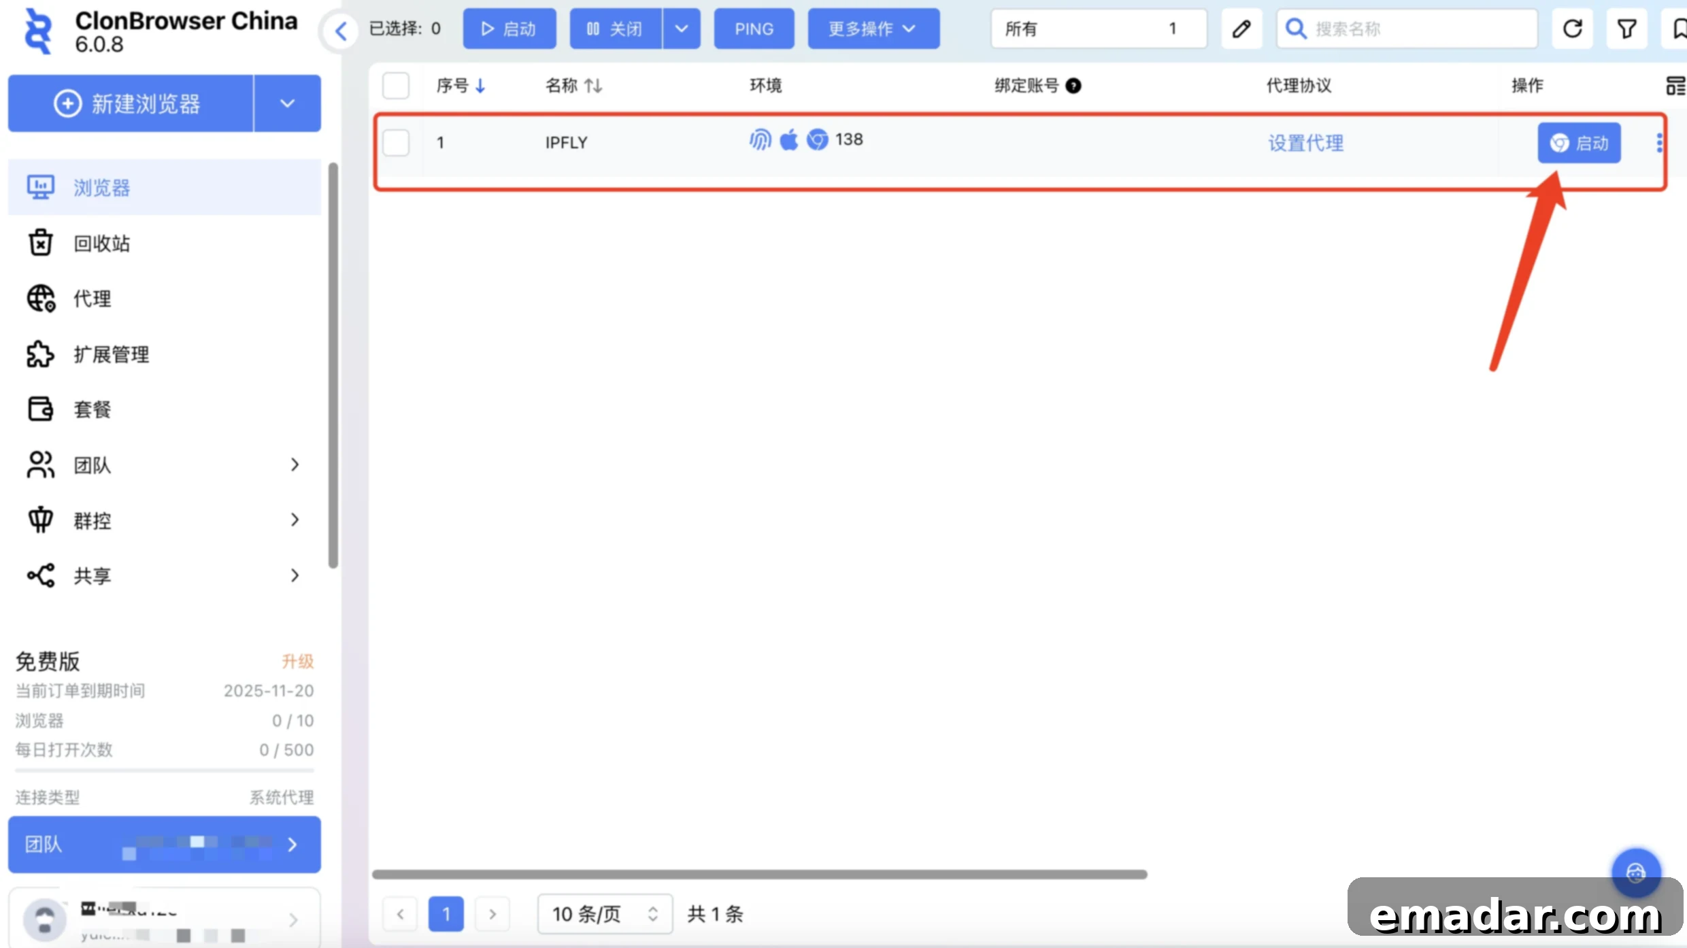Open the close-options dropdown arrow

click(x=682, y=29)
